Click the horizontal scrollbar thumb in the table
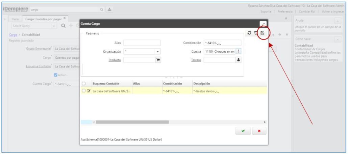The height and width of the screenshot is (154, 348). coord(132,122)
